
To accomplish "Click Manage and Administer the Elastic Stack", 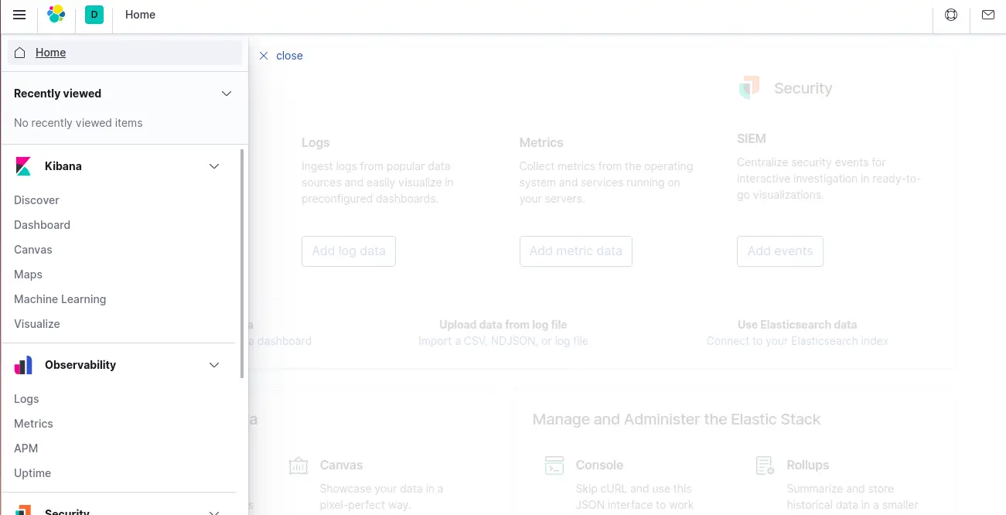I will coord(677,420).
